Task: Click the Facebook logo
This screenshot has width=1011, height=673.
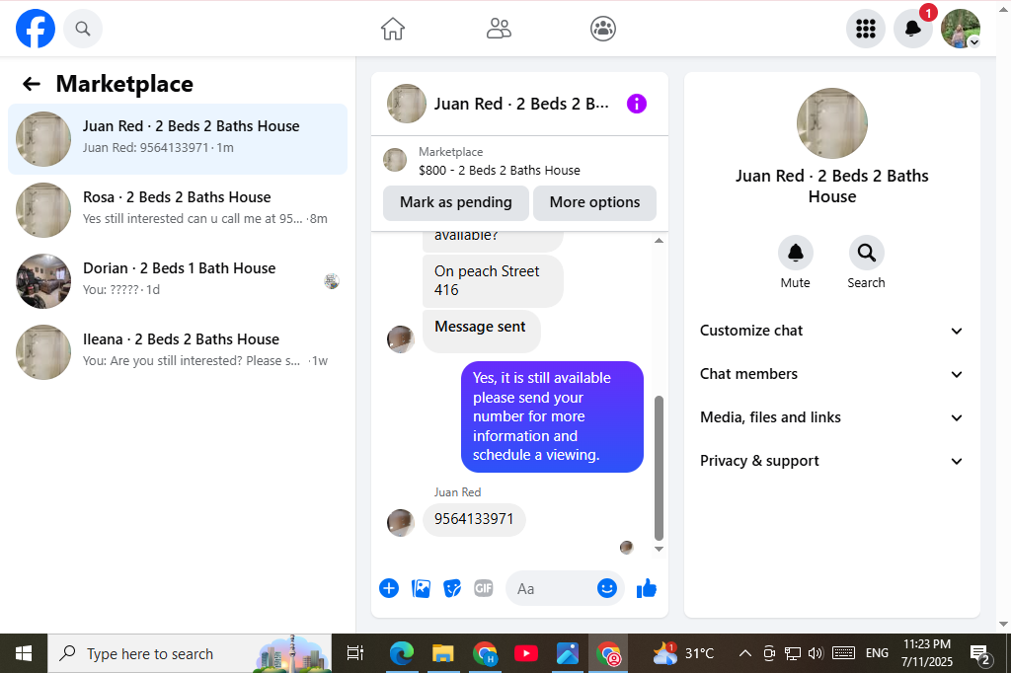Action: point(36,29)
